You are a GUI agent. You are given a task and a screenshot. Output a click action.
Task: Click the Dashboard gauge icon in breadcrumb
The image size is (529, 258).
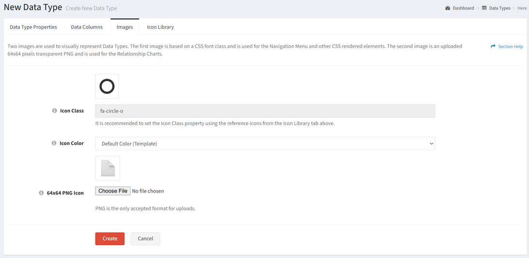click(x=448, y=8)
